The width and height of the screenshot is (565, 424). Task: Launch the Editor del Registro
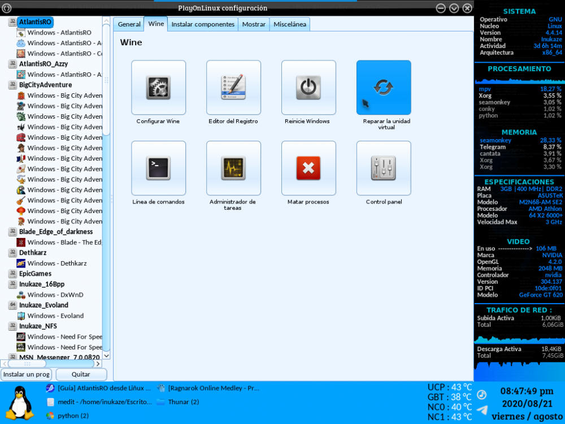233,88
